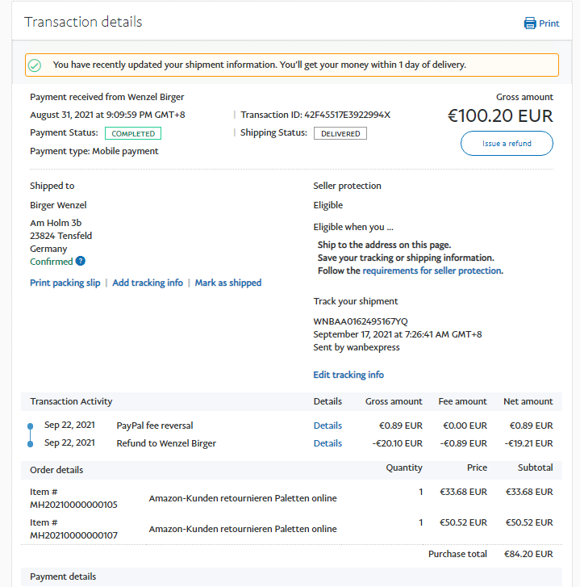Click the Edit tracking info link
The height and width of the screenshot is (587, 580).
348,375
